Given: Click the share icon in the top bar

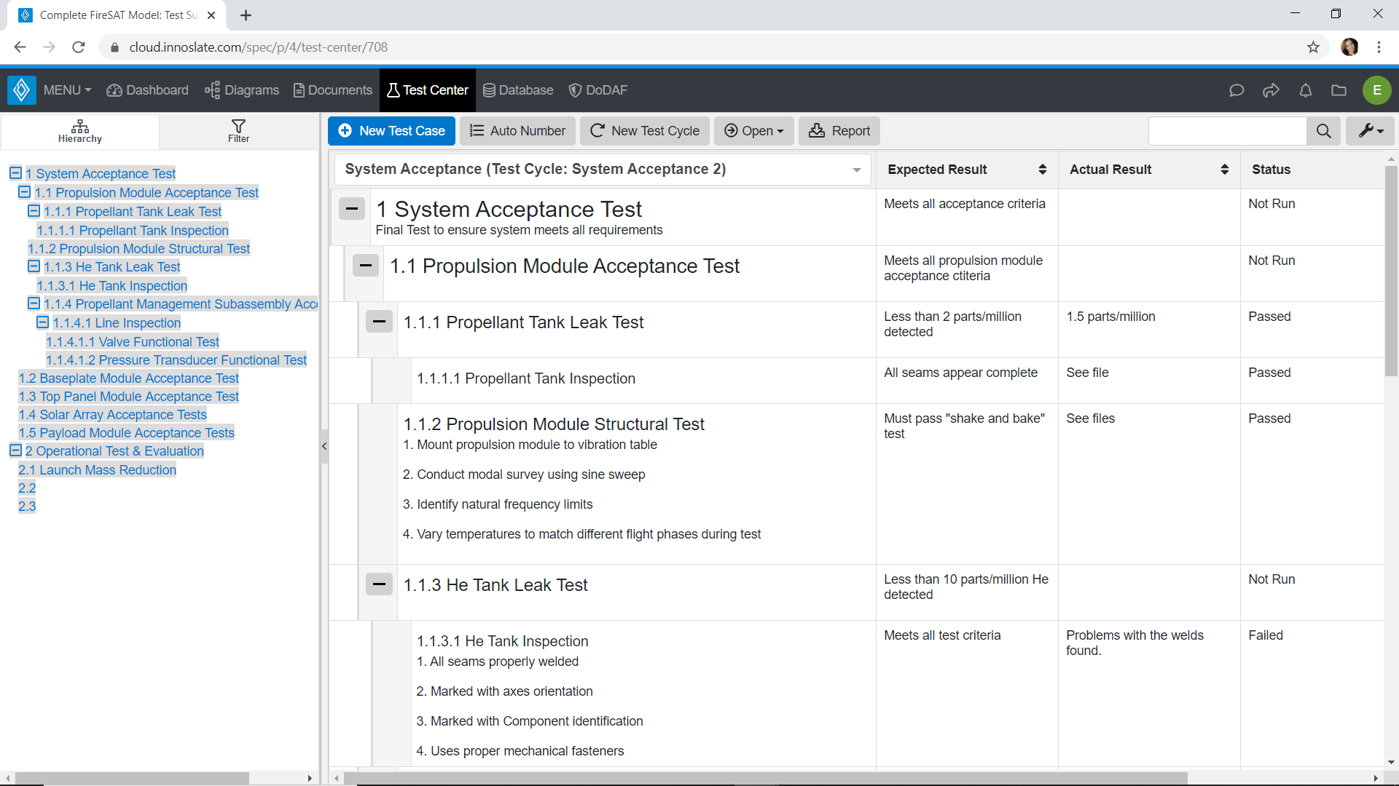Looking at the screenshot, I should [1271, 90].
